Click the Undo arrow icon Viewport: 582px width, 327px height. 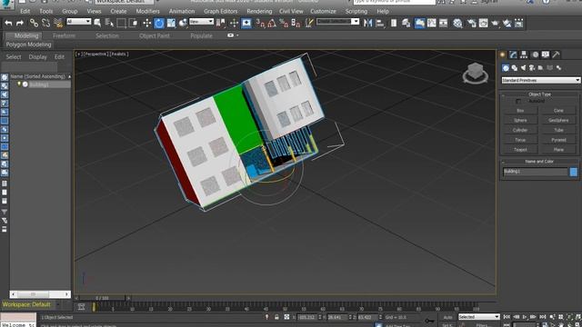pos(8,24)
